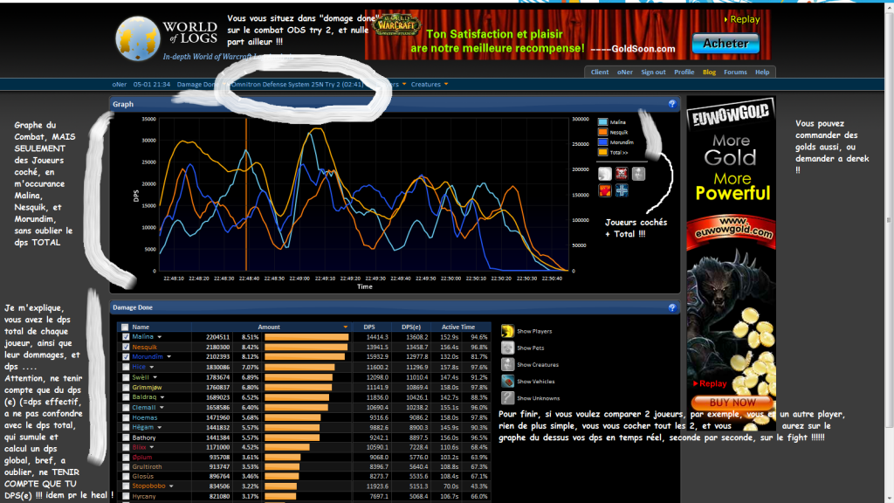Image resolution: width=894 pixels, height=503 pixels.
Task: Click the blue cross healing graph icon
Action: 622,190
